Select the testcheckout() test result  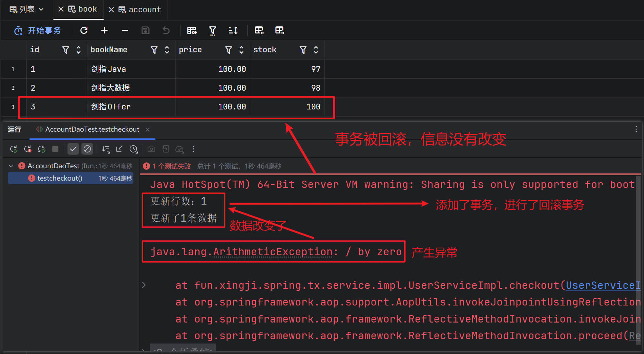[60, 178]
